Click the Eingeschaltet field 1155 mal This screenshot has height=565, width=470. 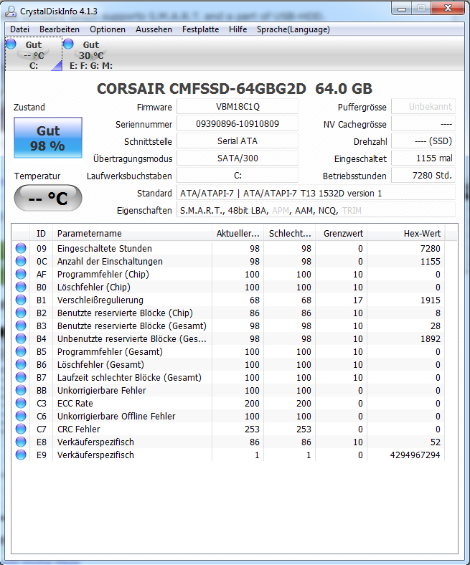423,158
